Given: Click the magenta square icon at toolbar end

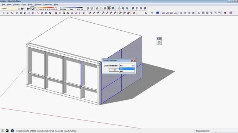Looking at the screenshot, I should point(231,13).
